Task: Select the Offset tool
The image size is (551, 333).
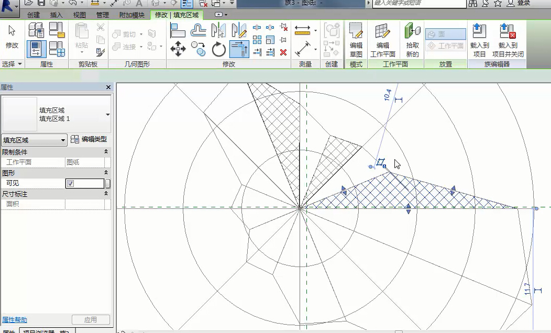Action: pyautogui.click(x=199, y=30)
